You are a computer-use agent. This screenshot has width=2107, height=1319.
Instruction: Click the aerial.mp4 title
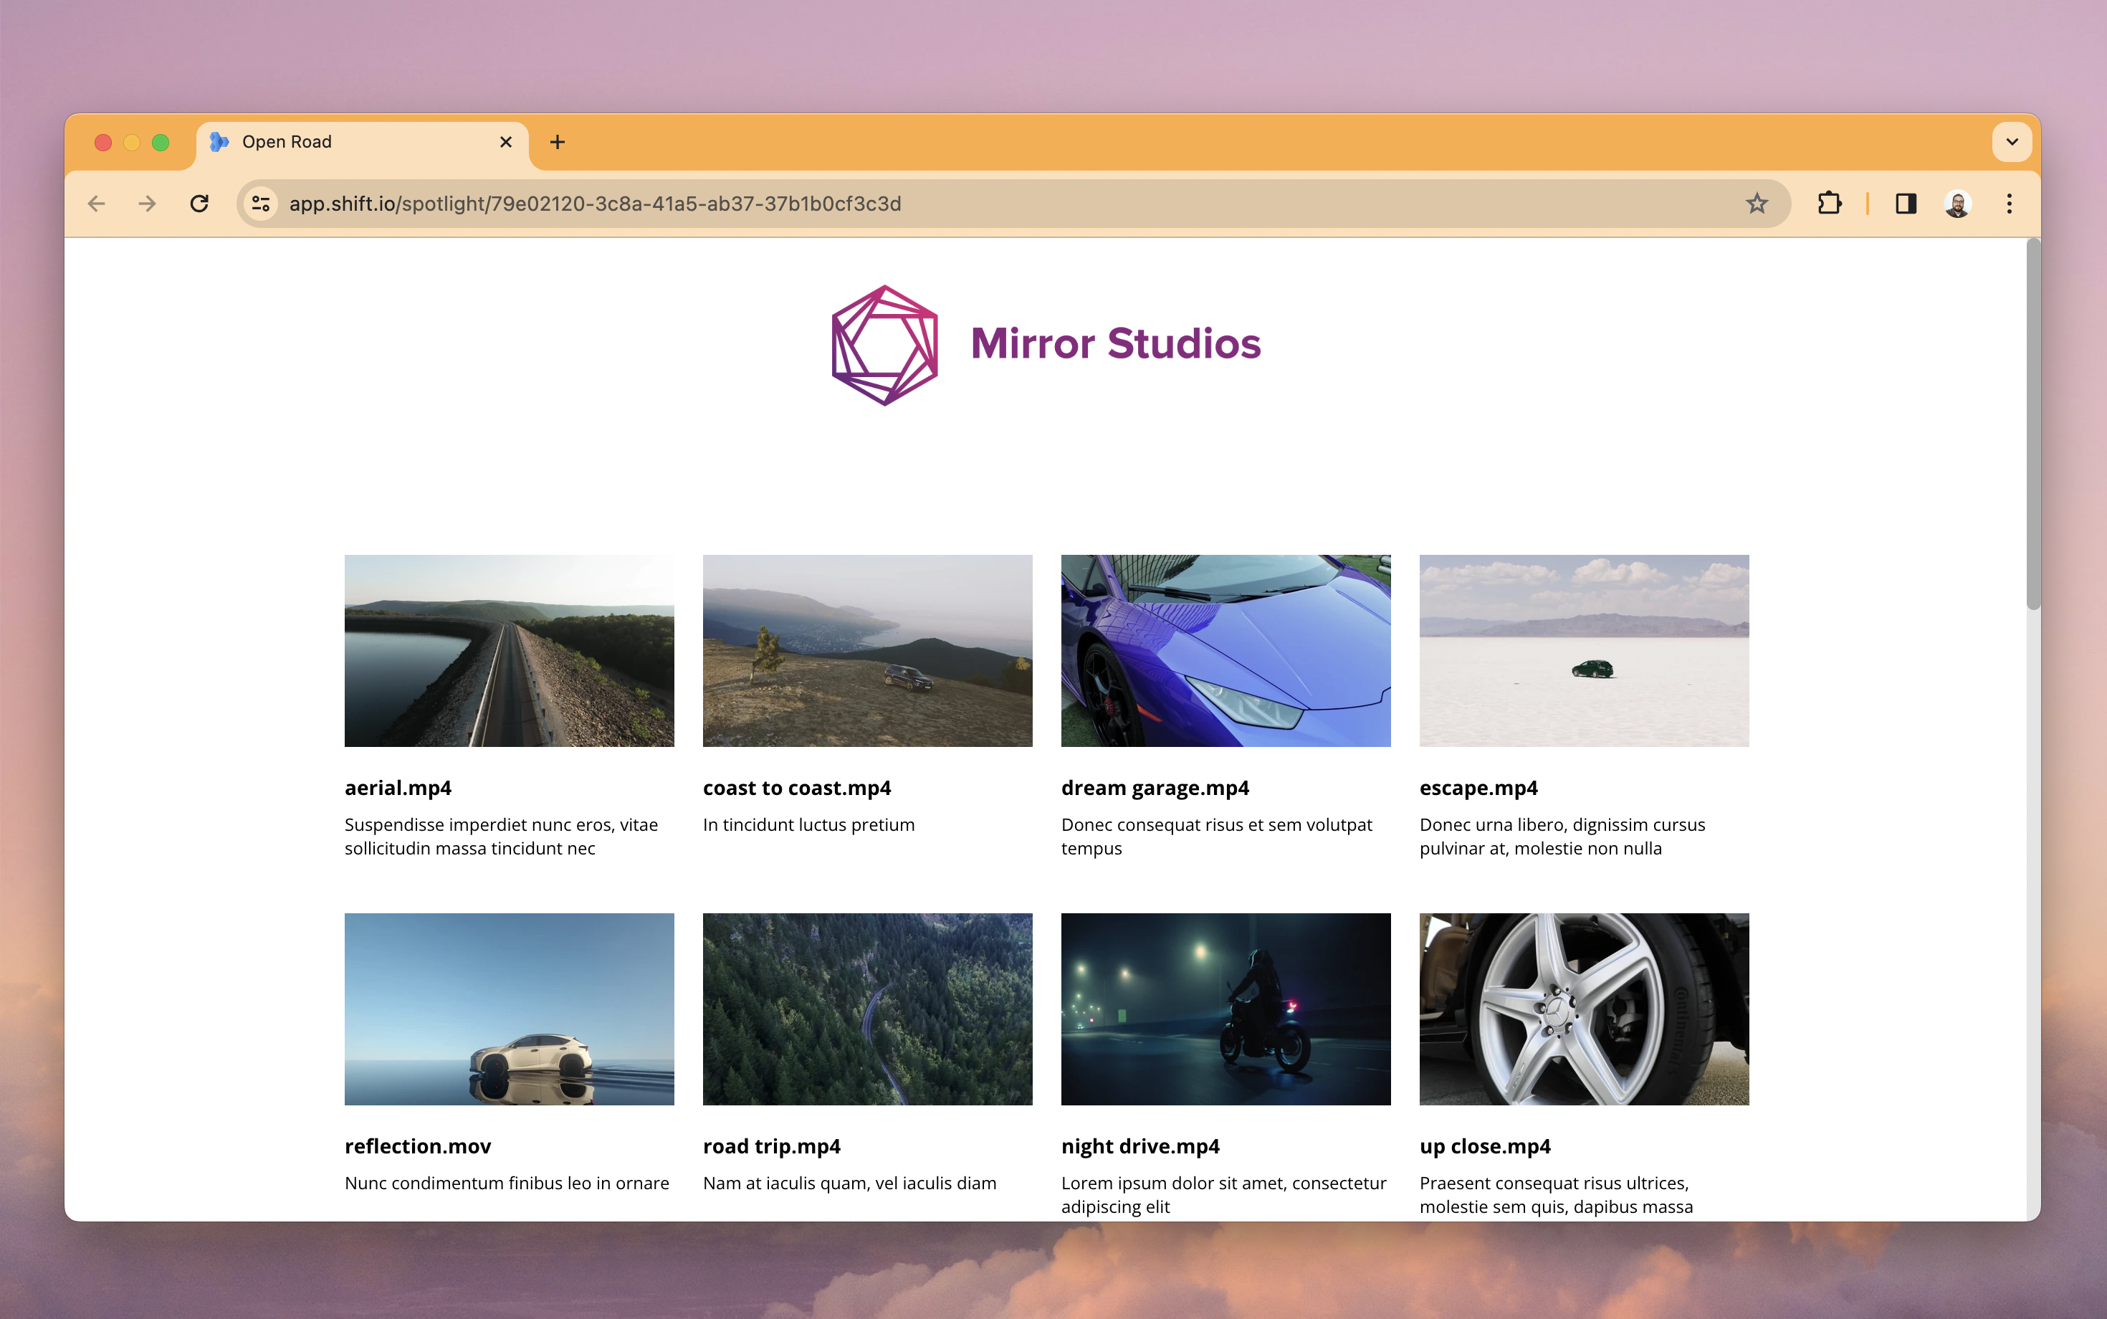398,788
